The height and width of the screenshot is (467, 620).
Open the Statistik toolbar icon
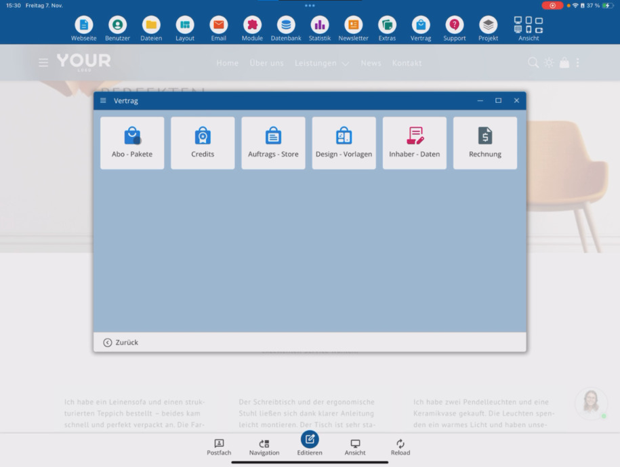pos(320,28)
